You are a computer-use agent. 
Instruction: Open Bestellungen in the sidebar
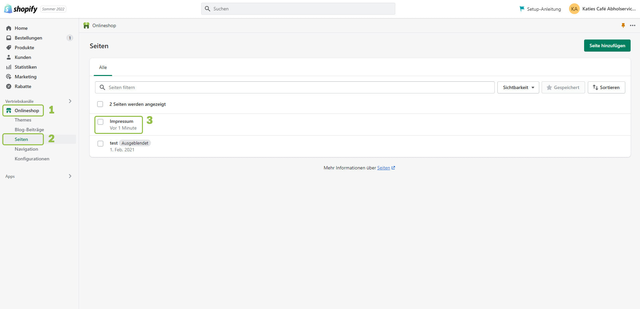pyautogui.click(x=28, y=38)
